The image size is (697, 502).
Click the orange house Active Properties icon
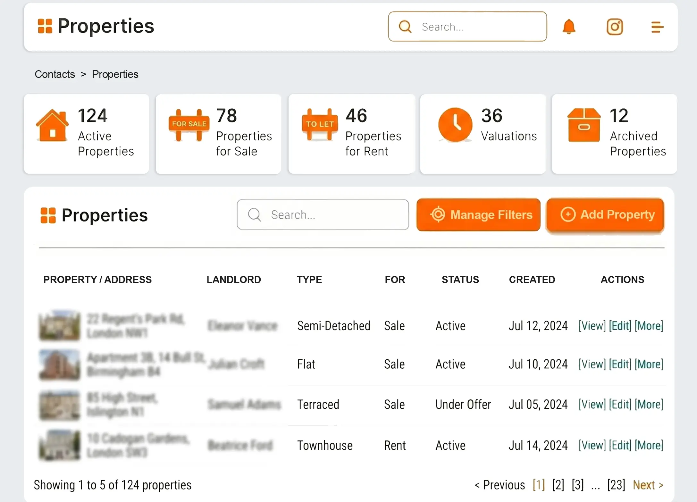(52, 125)
